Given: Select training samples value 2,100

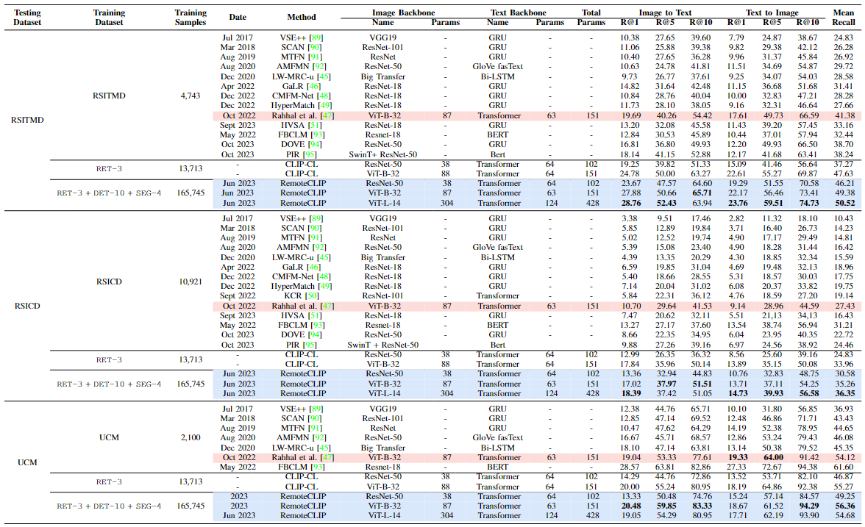Looking at the screenshot, I should (x=191, y=438).
